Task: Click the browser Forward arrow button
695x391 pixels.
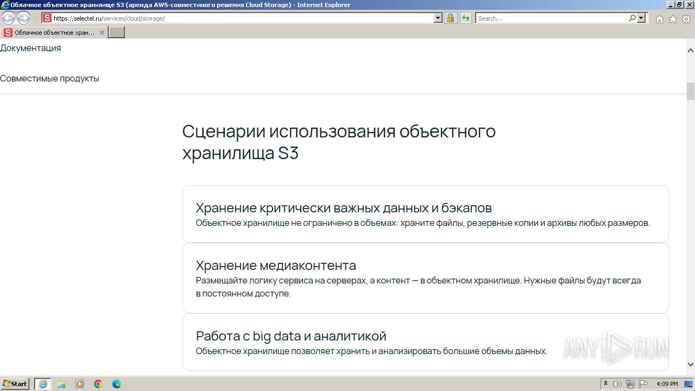Action: [23, 18]
